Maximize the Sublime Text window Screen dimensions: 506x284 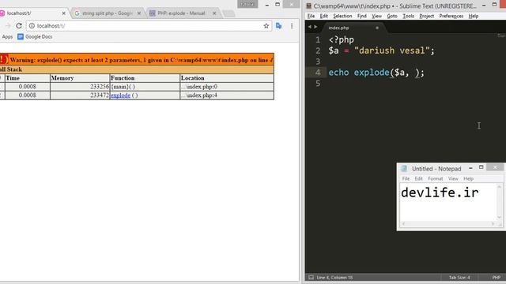tap(494, 5)
